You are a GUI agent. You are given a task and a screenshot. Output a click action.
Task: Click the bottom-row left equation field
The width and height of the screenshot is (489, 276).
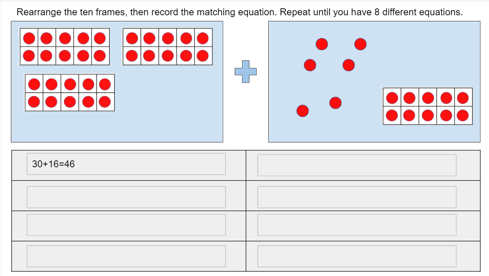pos(126,256)
